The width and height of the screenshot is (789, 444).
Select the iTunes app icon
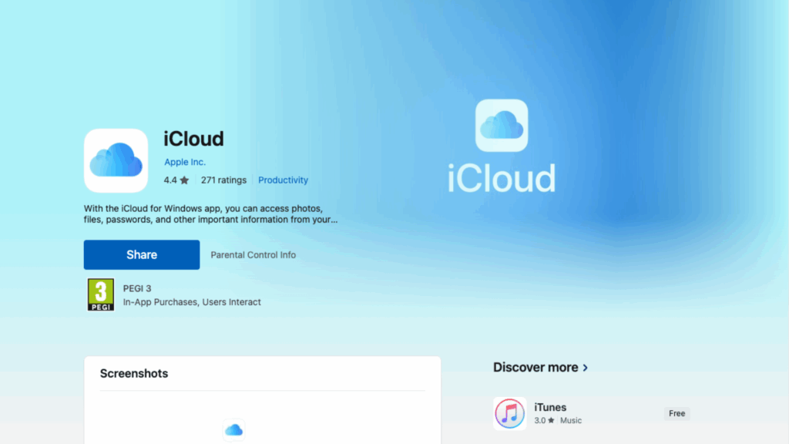[509, 413]
